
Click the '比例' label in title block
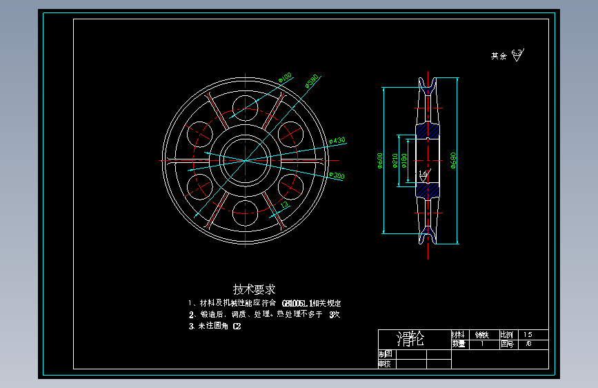pyautogui.click(x=507, y=335)
